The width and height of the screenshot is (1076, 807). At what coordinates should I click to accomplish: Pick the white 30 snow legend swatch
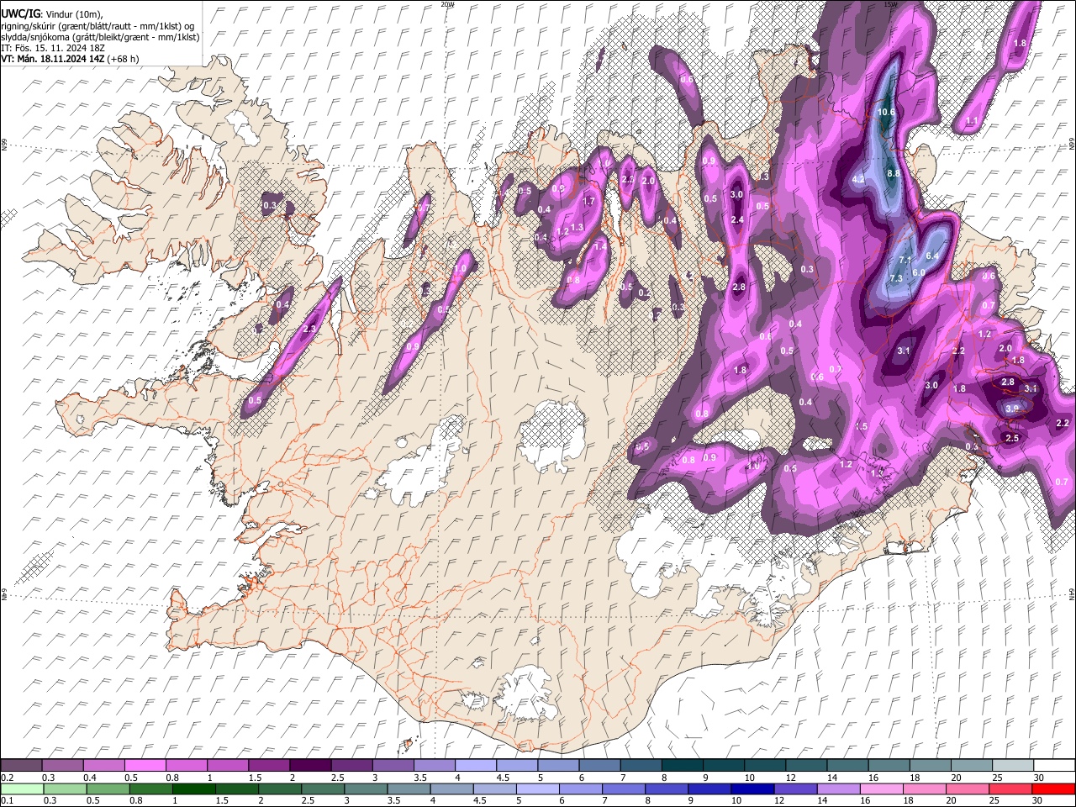1052,766
